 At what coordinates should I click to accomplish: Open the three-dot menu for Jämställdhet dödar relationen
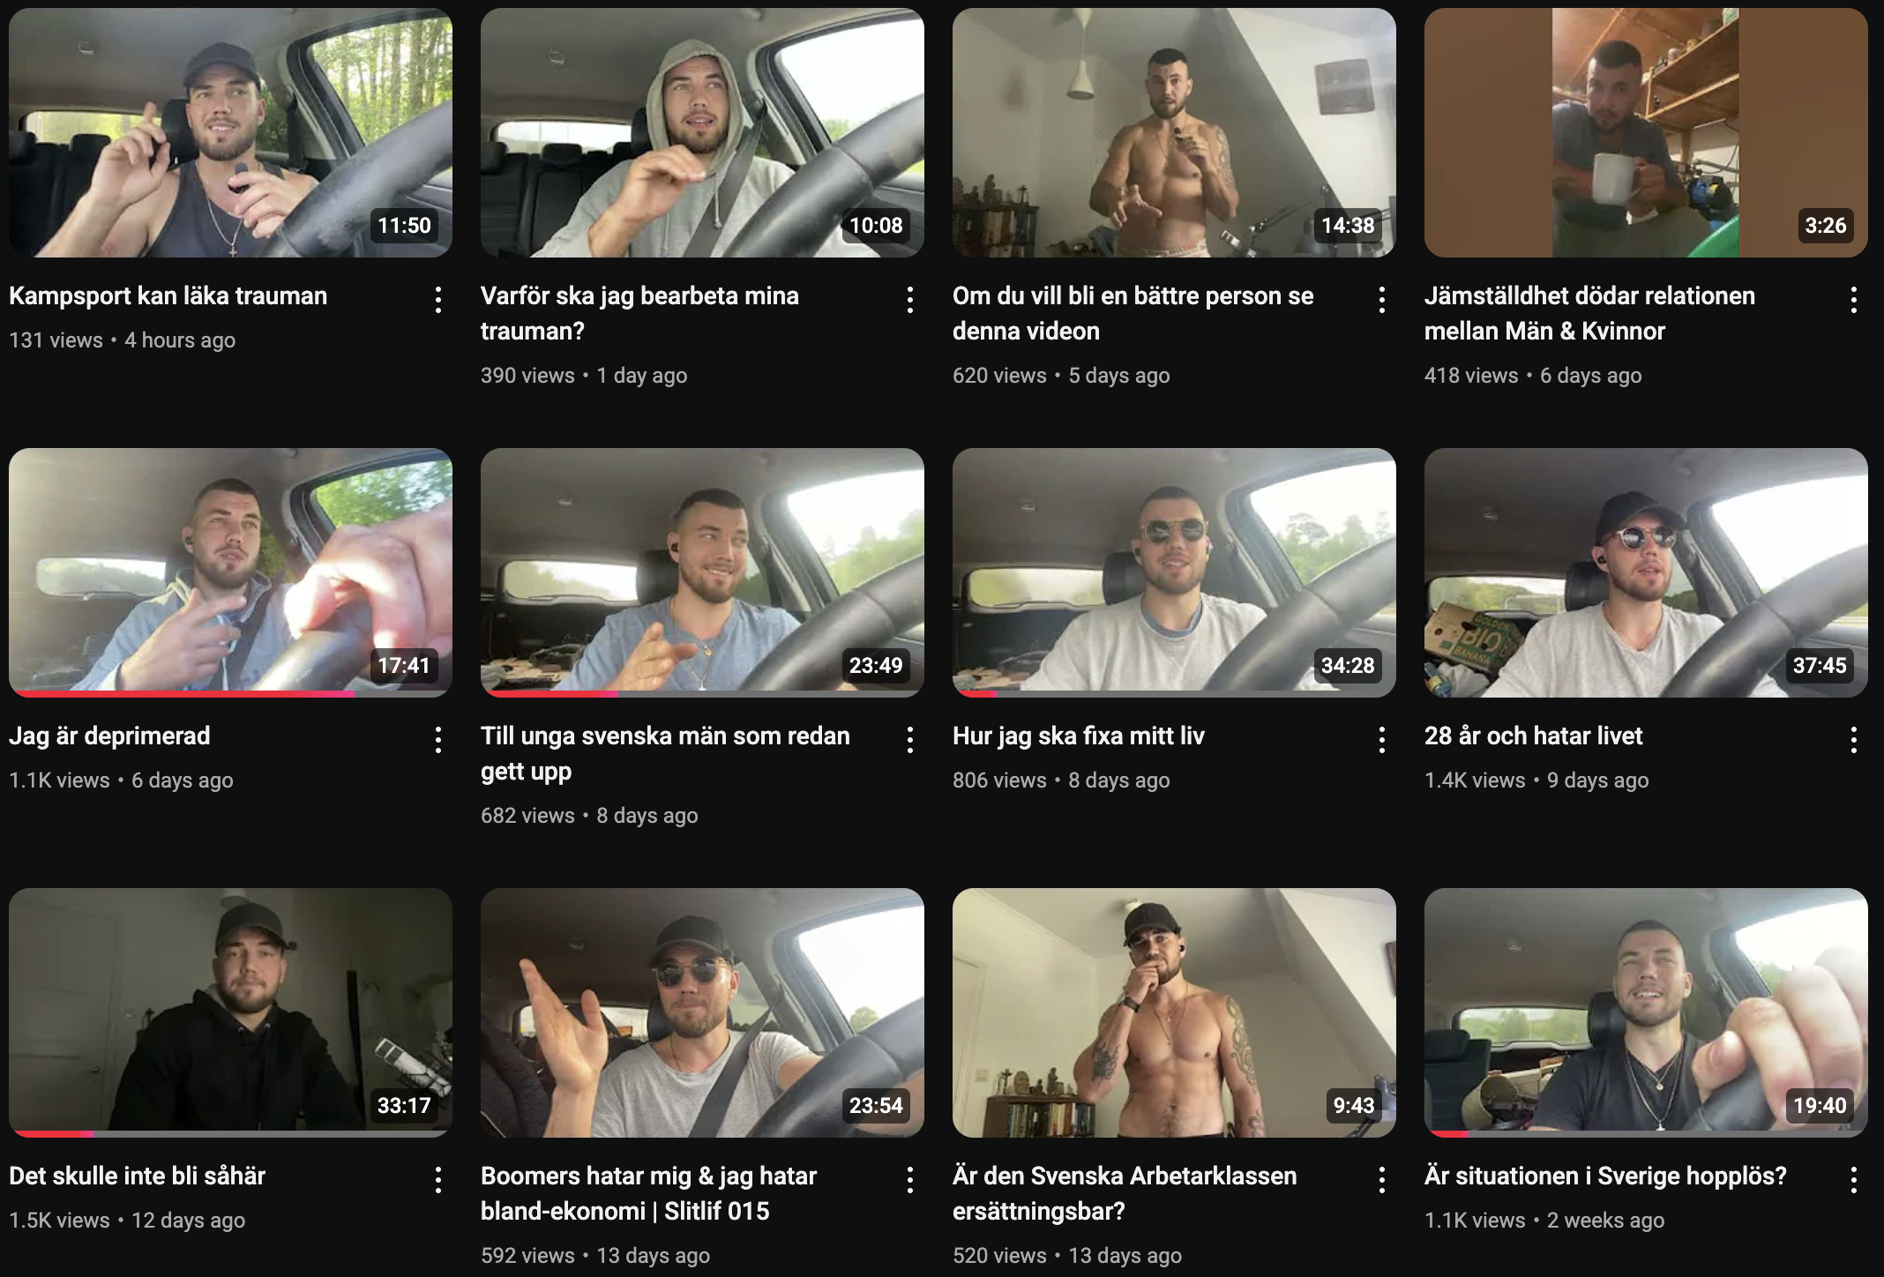[x=1854, y=300]
